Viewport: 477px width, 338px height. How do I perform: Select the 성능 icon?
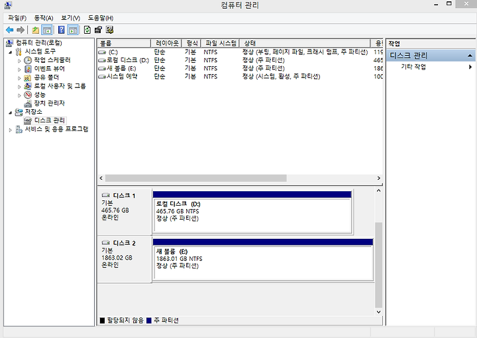click(28, 95)
